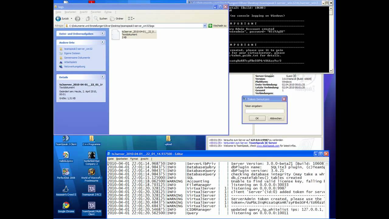The image size is (389, 219).
Task: Click Editor scrollbar up arrow
Action: [327, 164]
